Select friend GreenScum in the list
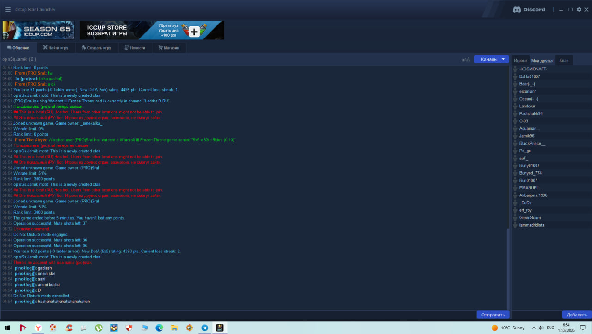 click(x=551, y=217)
